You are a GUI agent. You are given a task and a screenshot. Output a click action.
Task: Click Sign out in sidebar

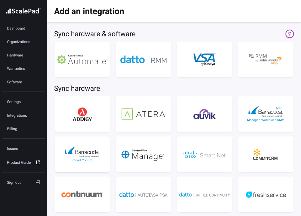pyautogui.click(x=14, y=182)
